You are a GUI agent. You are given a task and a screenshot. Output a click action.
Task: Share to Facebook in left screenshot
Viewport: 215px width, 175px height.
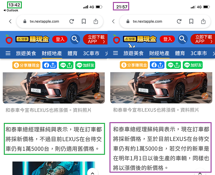pyautogui.click(x=50, y=65)
